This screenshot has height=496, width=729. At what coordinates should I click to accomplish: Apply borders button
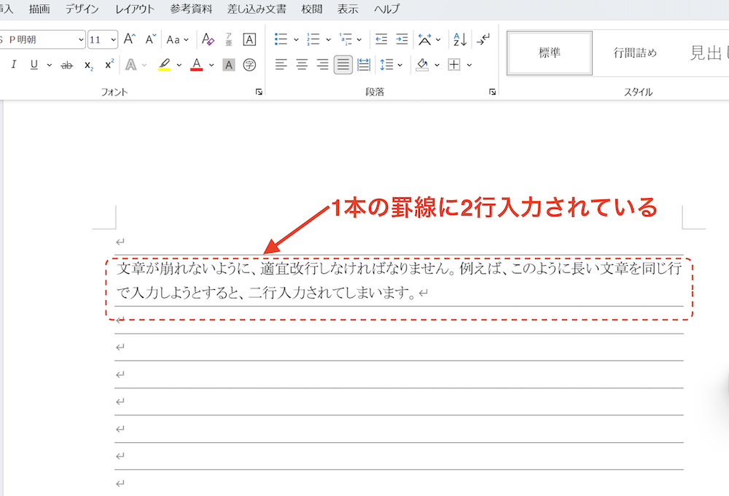coord(454,65)
